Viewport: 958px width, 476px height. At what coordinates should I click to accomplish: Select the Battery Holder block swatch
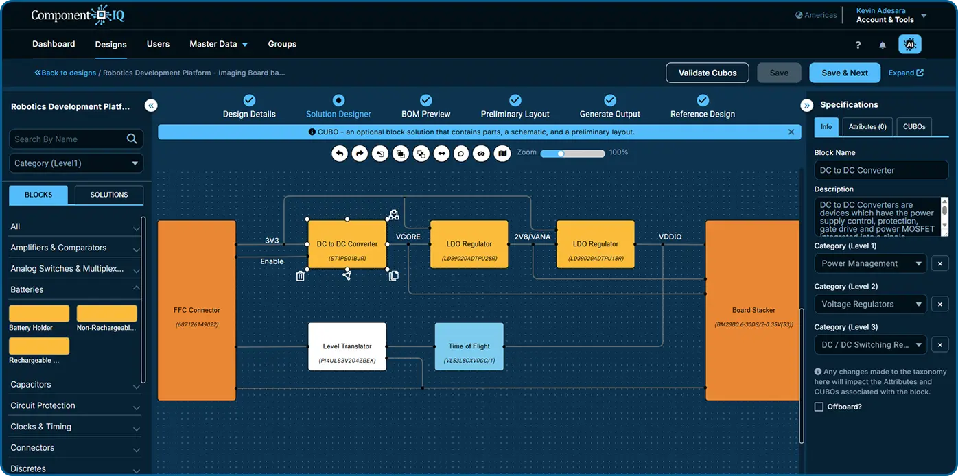point(39,313)
